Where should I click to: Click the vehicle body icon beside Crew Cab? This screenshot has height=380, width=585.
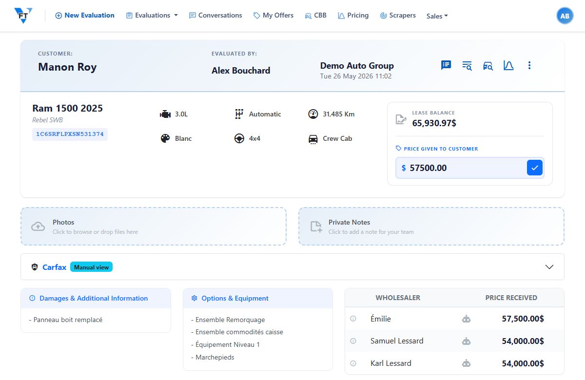[x=313, y=139]
